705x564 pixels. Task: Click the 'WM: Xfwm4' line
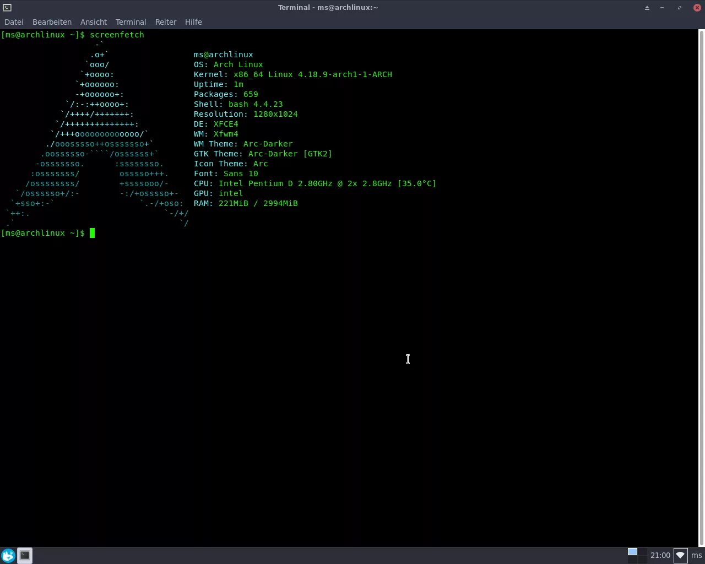click(x=216, y=134)
